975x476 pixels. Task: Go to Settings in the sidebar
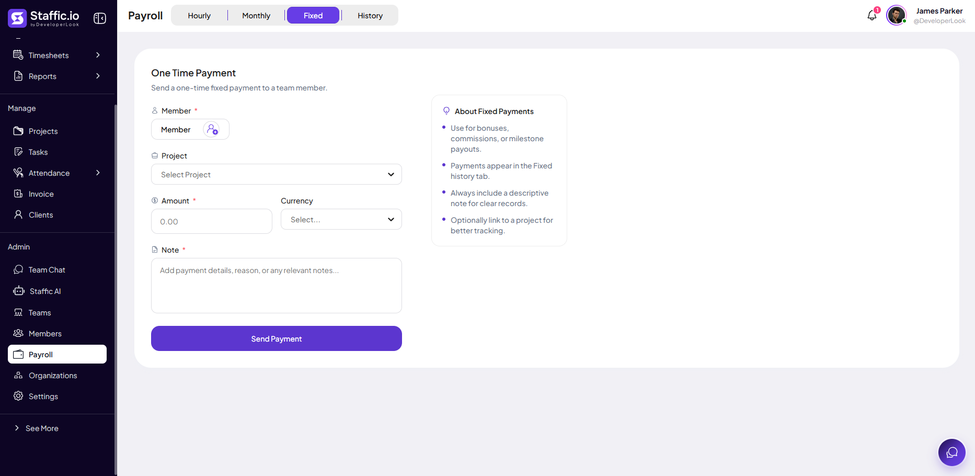tap(57, 396)
